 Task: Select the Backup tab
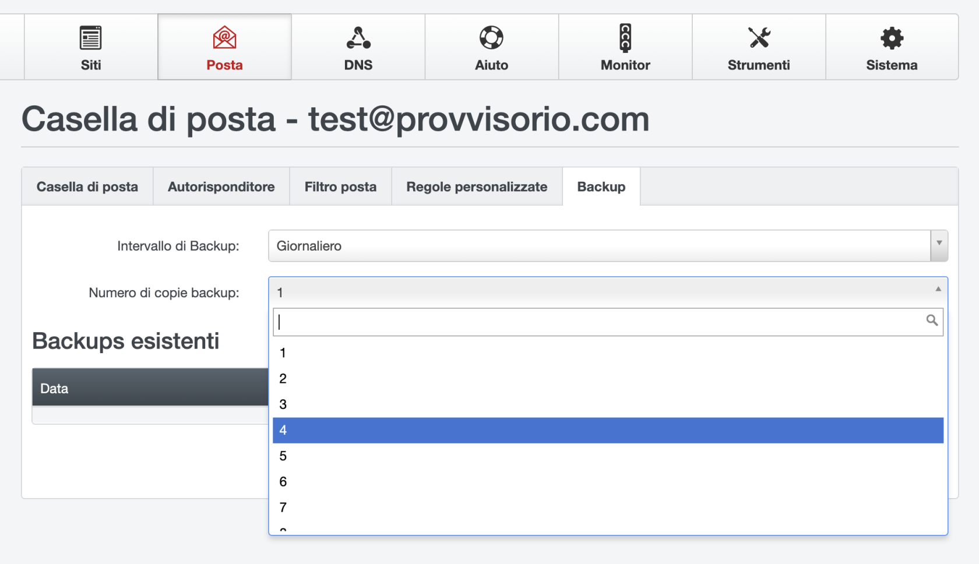[x=601, y=186]
